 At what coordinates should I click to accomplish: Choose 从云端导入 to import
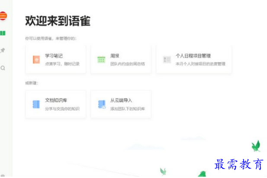tap(121, 104)
